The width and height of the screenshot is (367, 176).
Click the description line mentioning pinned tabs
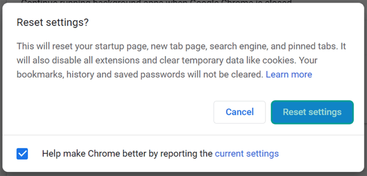[181, 46]
